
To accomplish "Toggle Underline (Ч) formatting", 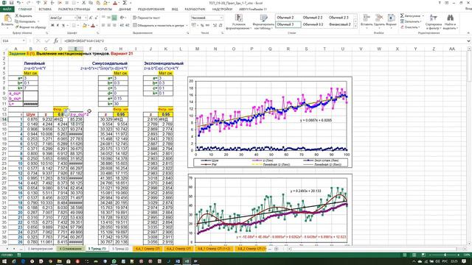I will click(x=63, y=26).
